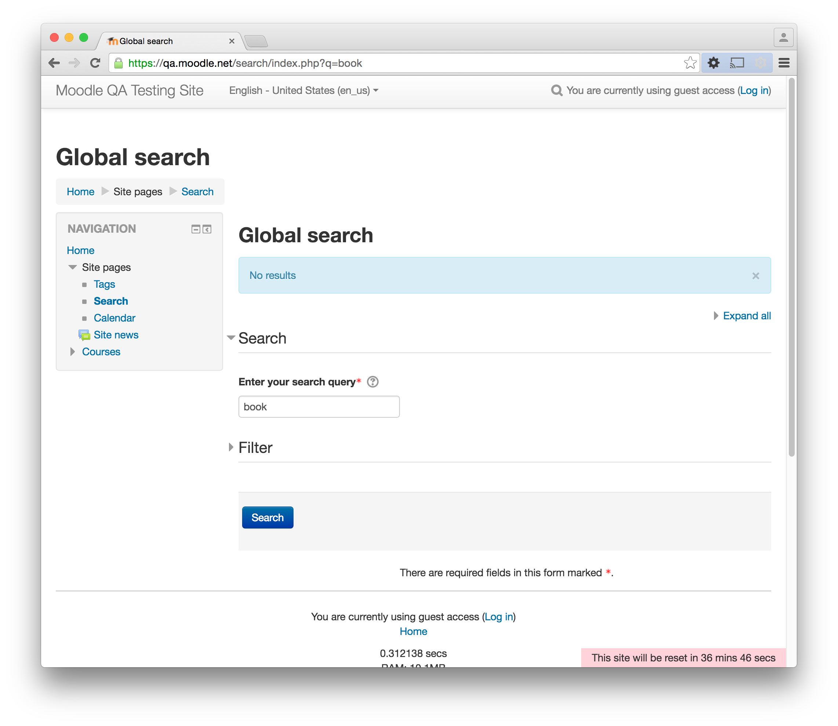
Task: Click the green padlock security icon
Action: [x=118, y=63]
